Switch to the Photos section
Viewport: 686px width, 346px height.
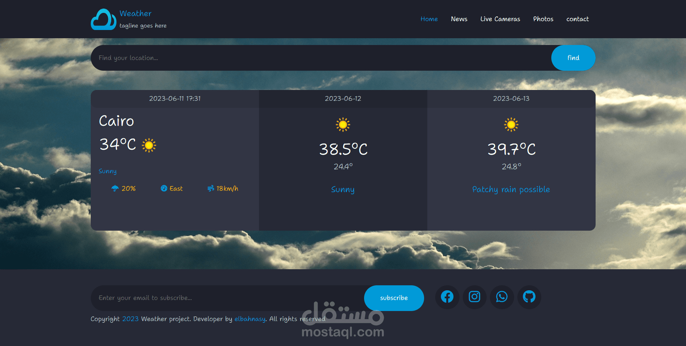[543, 19]
